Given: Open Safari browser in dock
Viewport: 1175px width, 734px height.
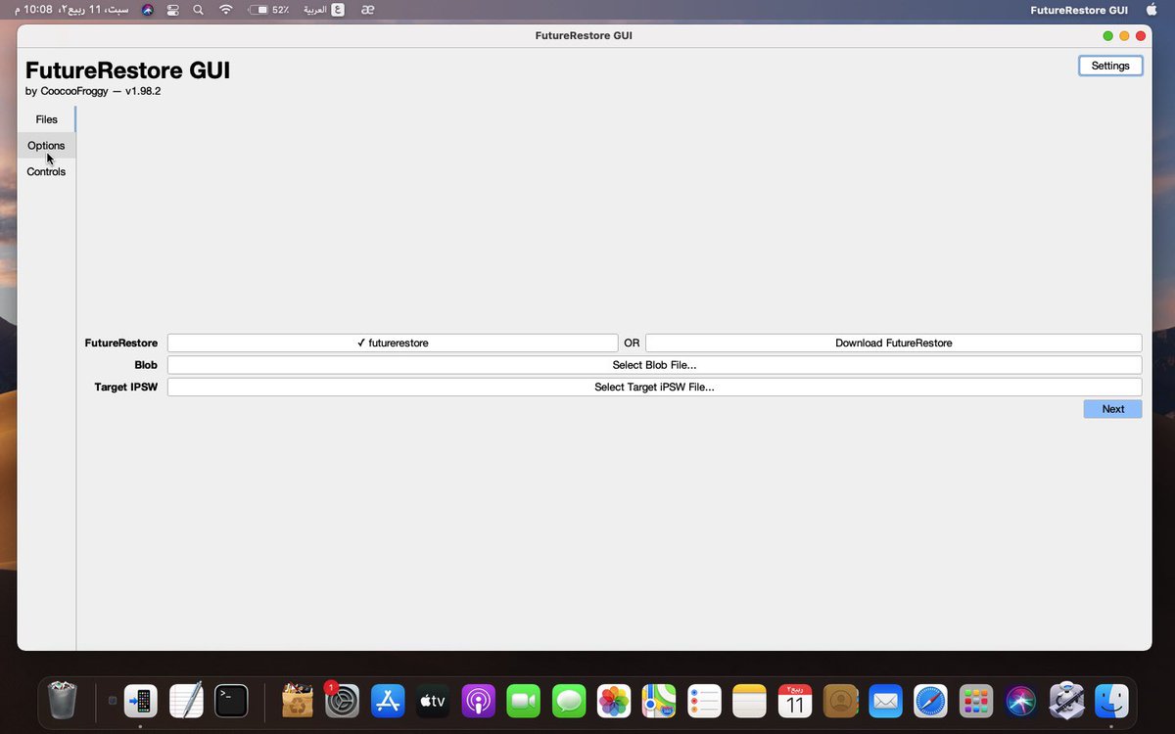Looking at the screenshot, I should click(931, 701).
